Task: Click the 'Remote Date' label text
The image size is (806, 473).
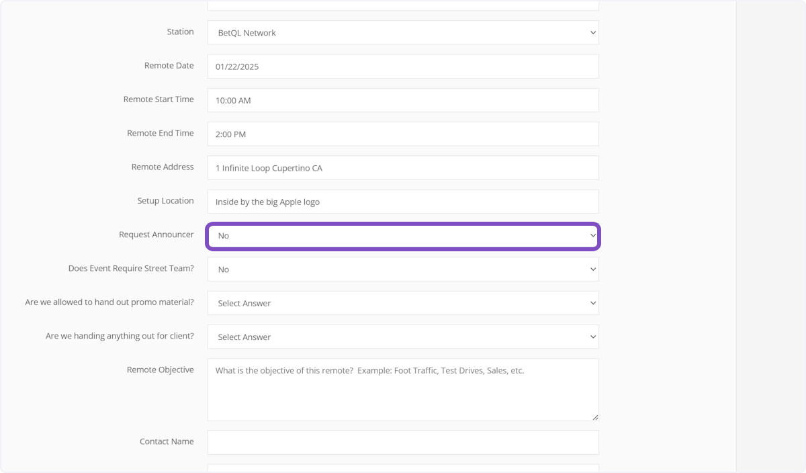Action: 169,66
